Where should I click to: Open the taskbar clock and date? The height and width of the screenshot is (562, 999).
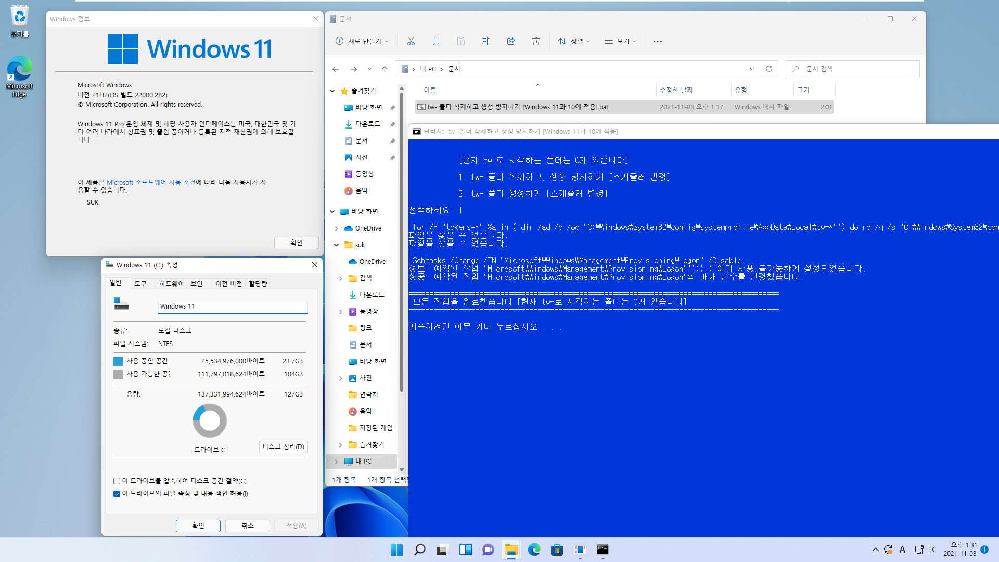coord(960,550)
